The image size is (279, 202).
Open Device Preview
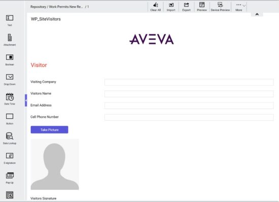coord(220,7)
